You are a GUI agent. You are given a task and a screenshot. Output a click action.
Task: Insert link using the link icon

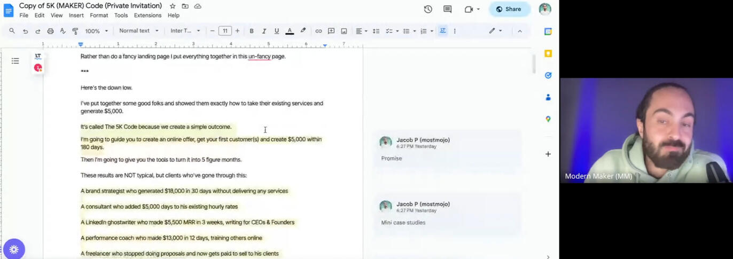pyautogui.click(x=318, y=31)
